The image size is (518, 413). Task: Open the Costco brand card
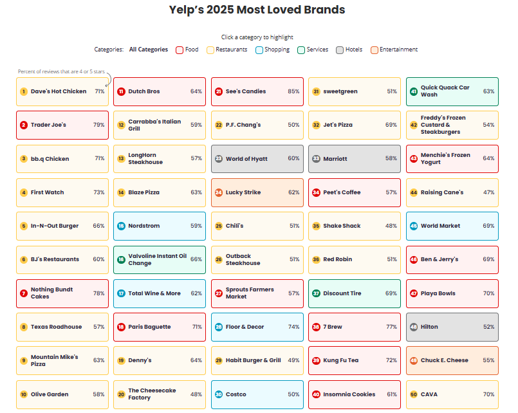pyautogui.click(x=256, y=394)
